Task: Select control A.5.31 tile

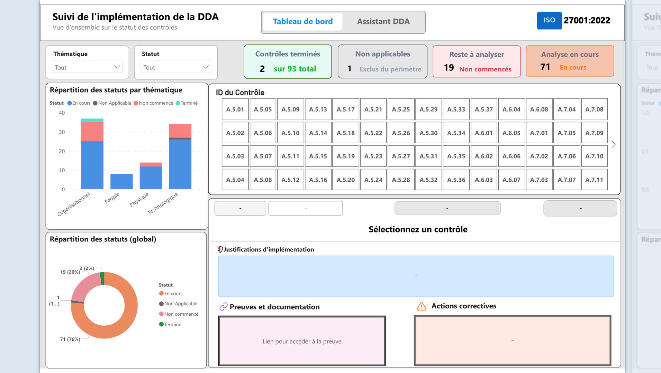Action: (x=428, y=156)
